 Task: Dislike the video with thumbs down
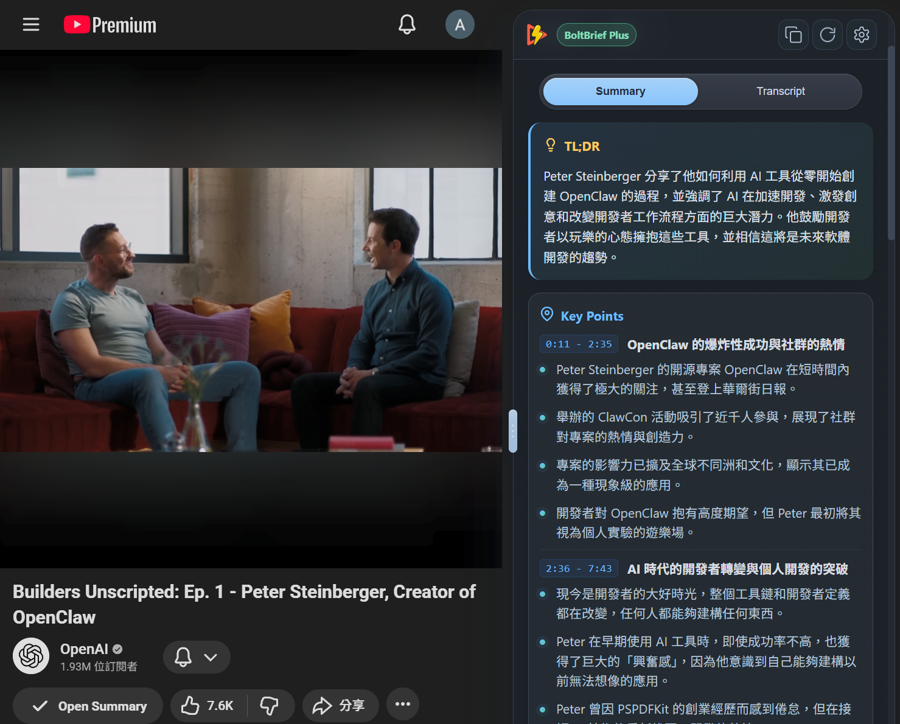[270, 706]
